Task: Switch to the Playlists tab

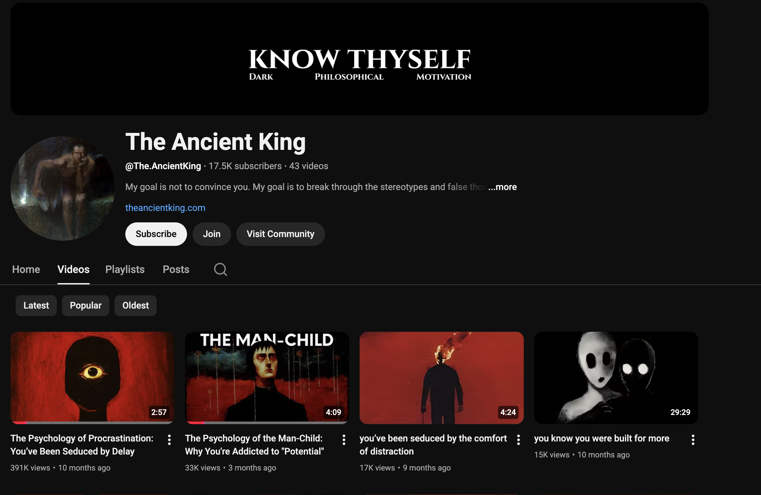Action: click(125, 269)
